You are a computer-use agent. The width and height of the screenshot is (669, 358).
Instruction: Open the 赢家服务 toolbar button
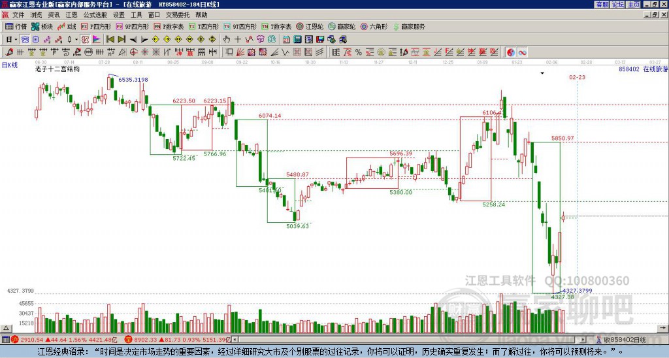click(x=409, y=26)
